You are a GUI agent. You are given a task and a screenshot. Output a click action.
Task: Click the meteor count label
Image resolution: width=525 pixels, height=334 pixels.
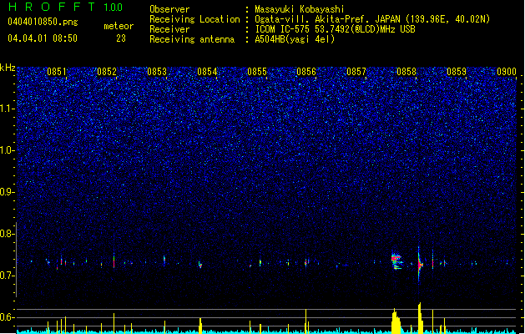click(x=119, y=26)
